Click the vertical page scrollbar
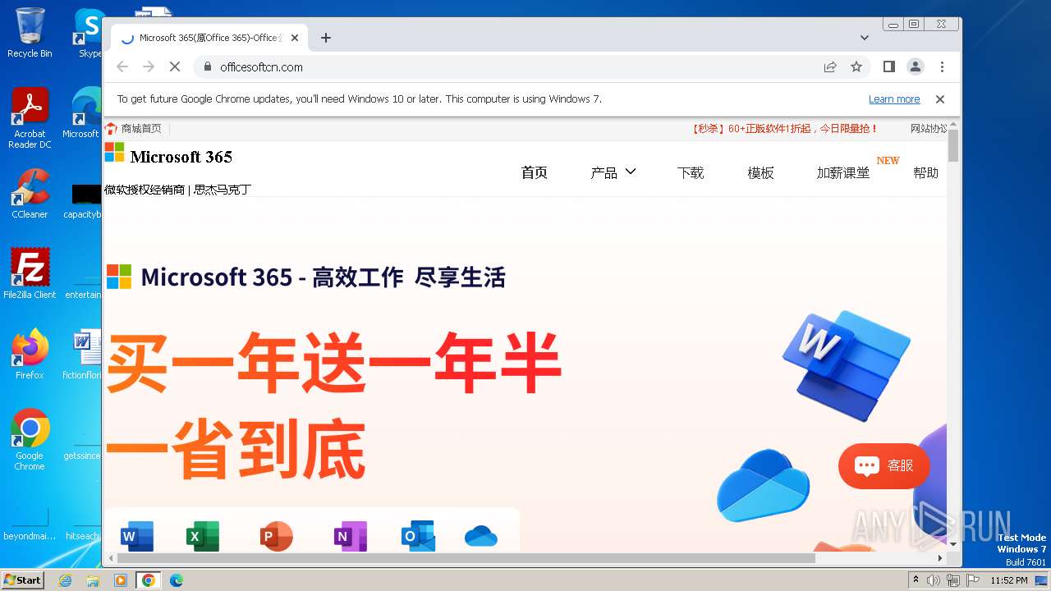The width and height of the screenshot is (1051, 591). click(x=953, y=144)
